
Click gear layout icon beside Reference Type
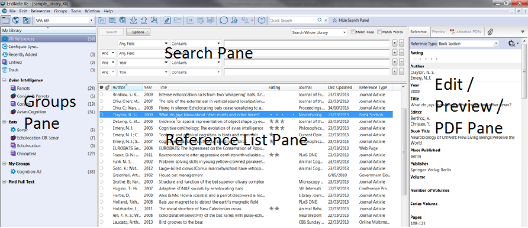pyautogui.click(x=511, y=43)
